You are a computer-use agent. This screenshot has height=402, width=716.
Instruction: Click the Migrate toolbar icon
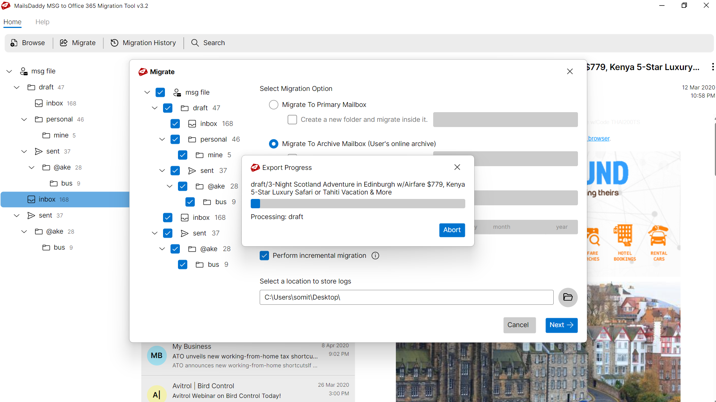[x=64, y=43]
